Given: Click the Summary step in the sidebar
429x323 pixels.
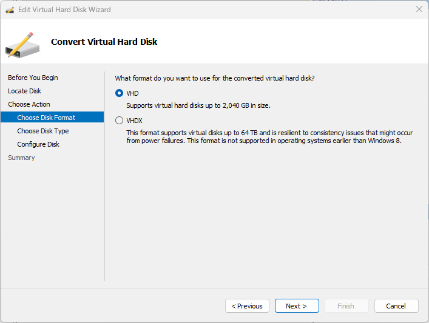Looking at the screenshot, I should click(x=21, y=158).
